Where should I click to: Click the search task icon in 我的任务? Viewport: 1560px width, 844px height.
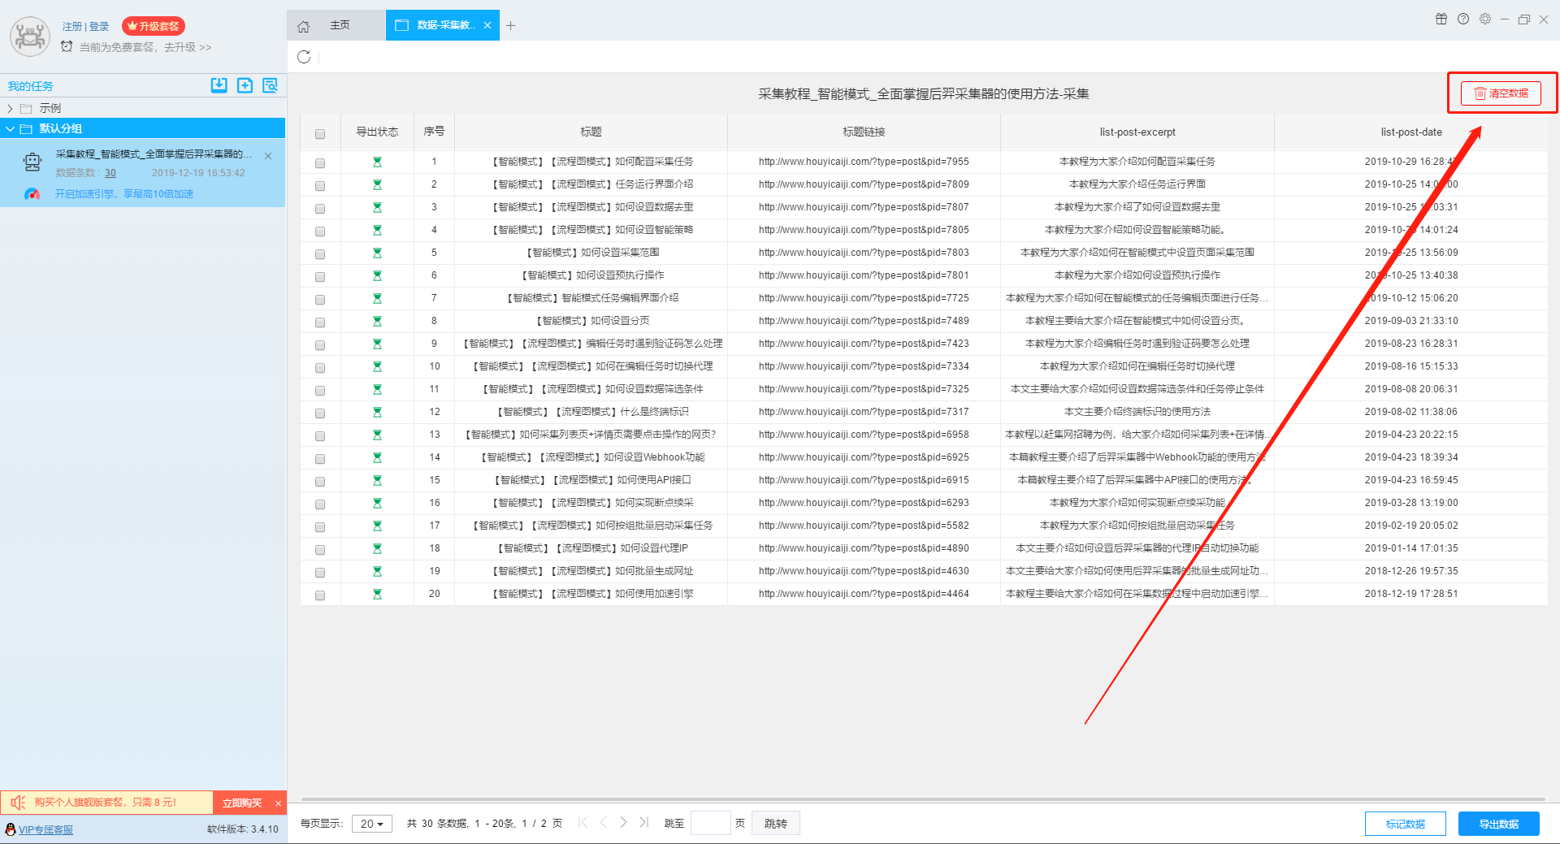[271, 85]
